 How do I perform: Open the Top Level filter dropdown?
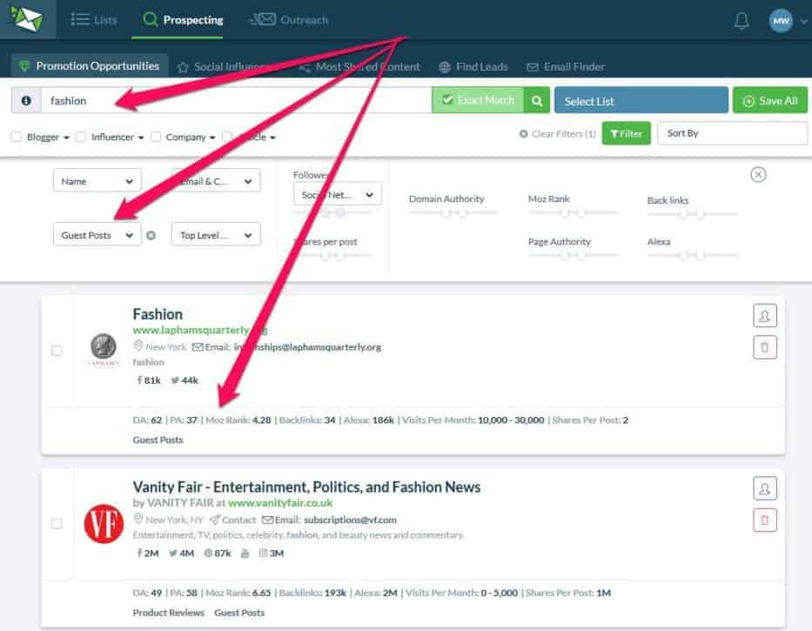[216, 235]
